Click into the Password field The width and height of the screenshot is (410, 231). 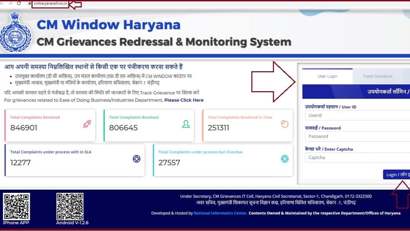coord(357,136)
